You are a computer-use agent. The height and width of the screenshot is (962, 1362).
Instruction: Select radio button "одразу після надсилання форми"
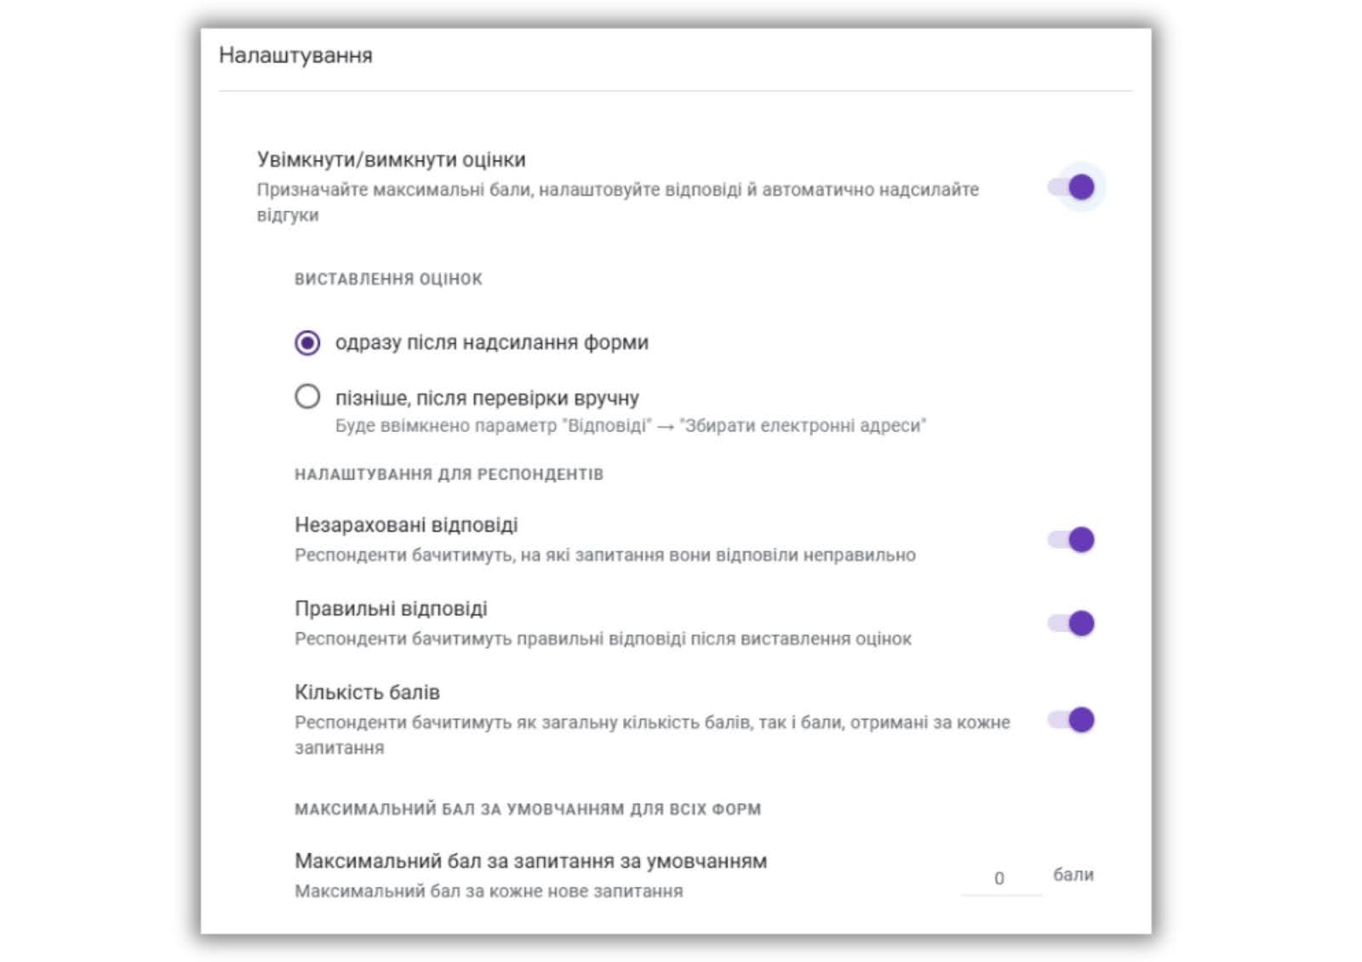(307, 343)
